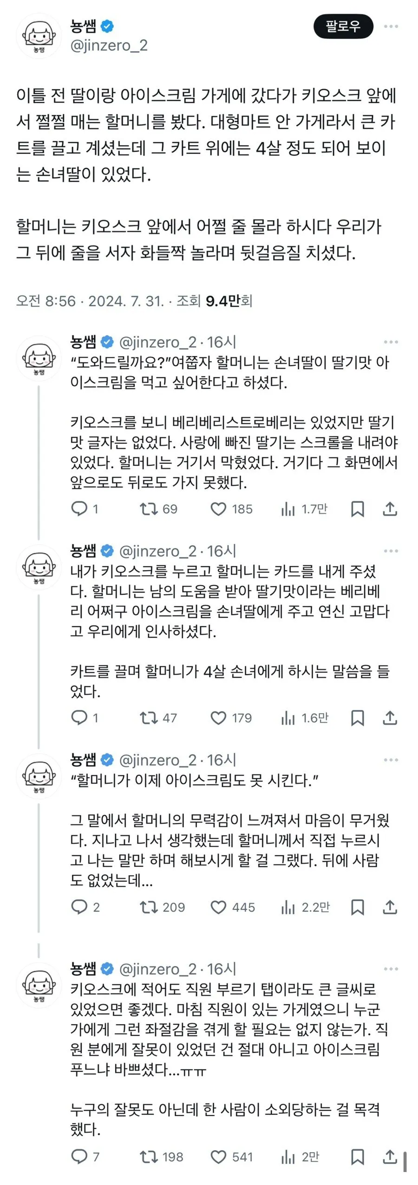
Task: Like the tweet with 185 likes
Action: tap(218, 509)
